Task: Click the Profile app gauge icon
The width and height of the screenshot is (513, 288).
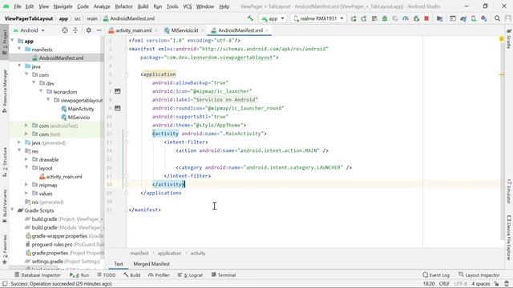Action: coord(406,18)
